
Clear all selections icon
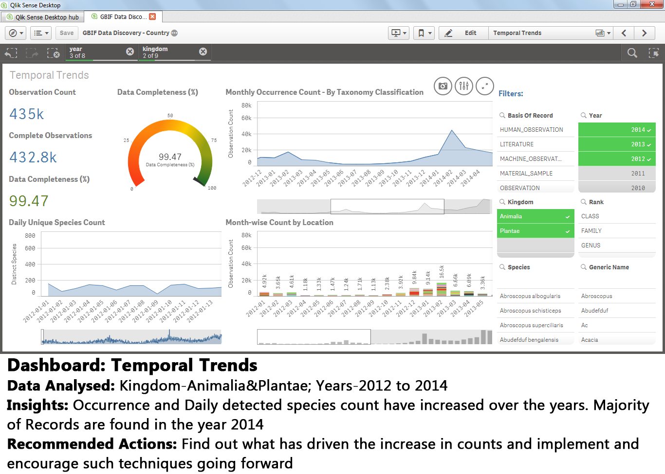pyautogui.click(x=53, y=53)
